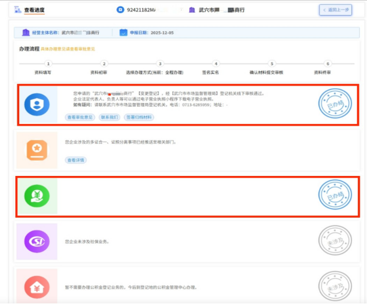Click company name text in top header
The image size is (367, 304).
pyautogui.click(x=222, y=10)
